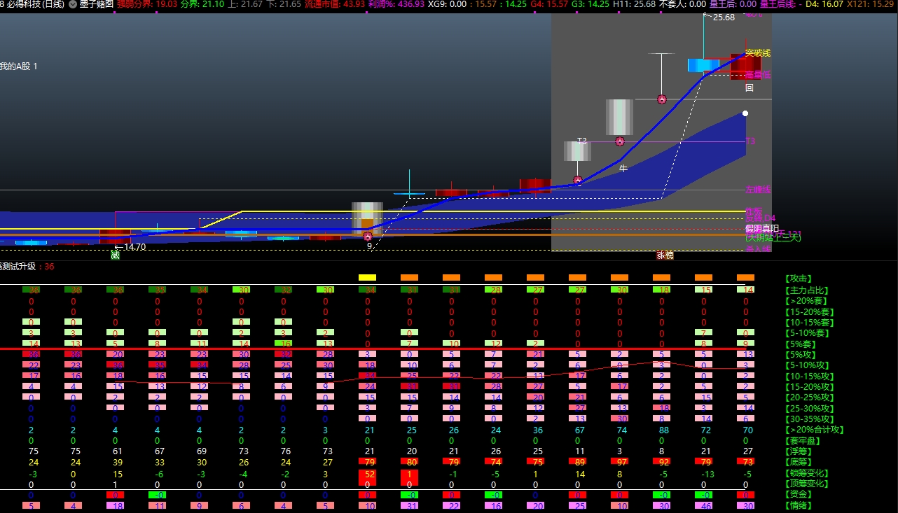
Task: Select the 墨子赌图 indicator name
Action: pyautogui.click(x=96, y=4)
